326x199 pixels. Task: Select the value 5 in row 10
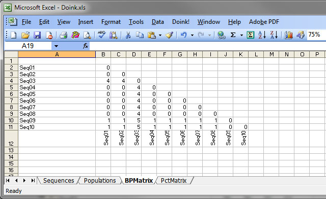(133, 120)
